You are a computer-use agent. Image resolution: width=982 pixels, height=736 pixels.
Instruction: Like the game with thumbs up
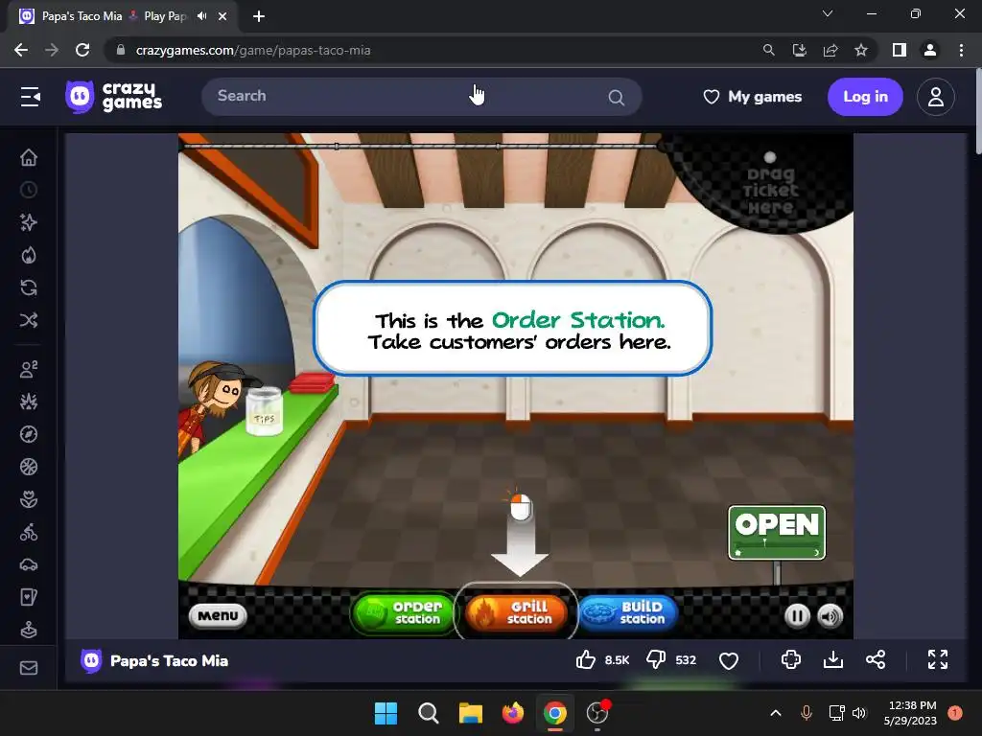tap(586, 659)
